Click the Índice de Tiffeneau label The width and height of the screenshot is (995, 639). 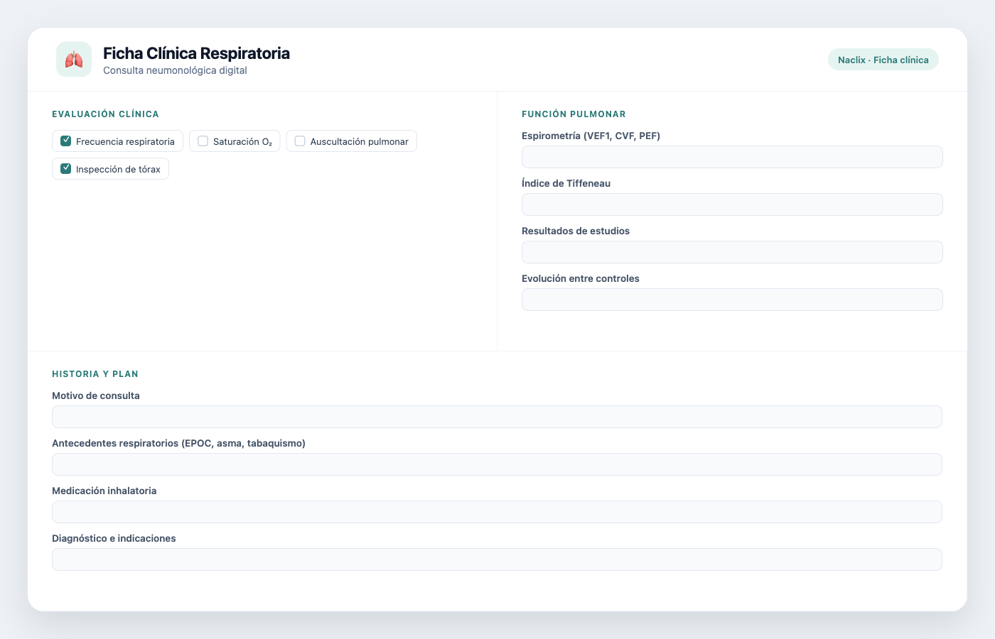pos(566,183)
